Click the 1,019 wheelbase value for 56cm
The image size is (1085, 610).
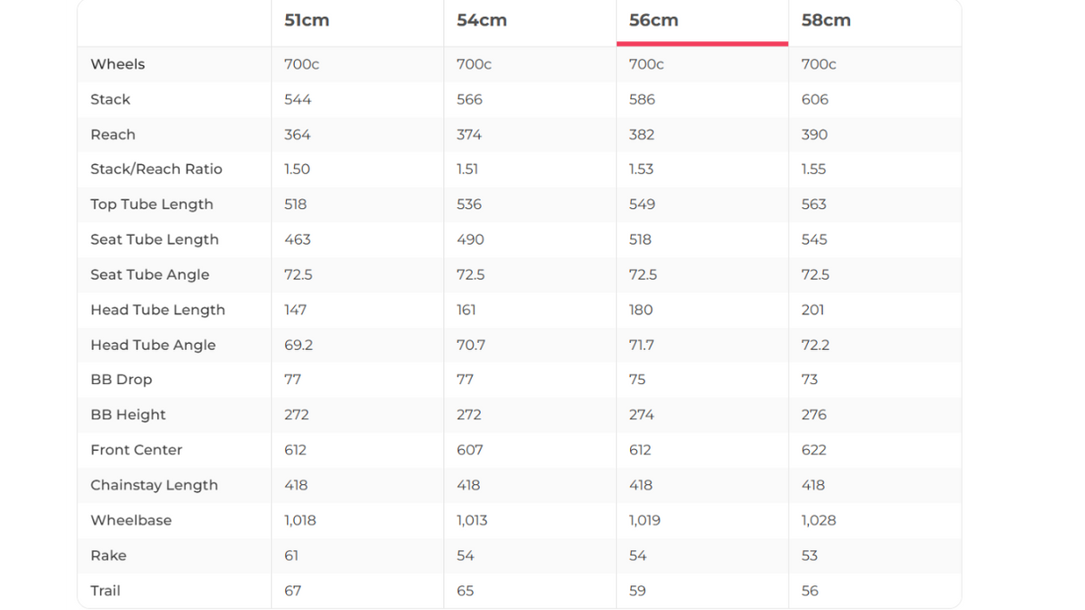point(644,521)
